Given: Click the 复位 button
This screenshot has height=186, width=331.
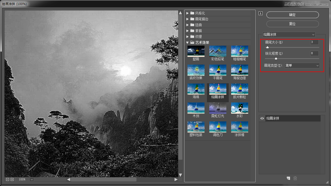Looking at the screenshot, I should 292,24.
